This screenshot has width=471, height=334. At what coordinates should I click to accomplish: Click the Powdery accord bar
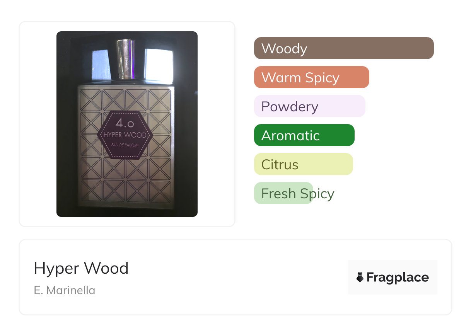[x=310, y=106]
